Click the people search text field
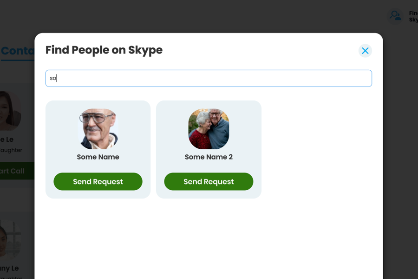Image resolution: width=418 pixels, height=279 pixels. coord(209,78)
